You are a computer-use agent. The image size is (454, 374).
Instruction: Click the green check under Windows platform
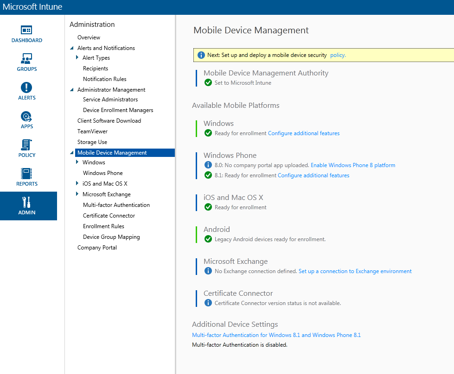(x=208, y=133)
